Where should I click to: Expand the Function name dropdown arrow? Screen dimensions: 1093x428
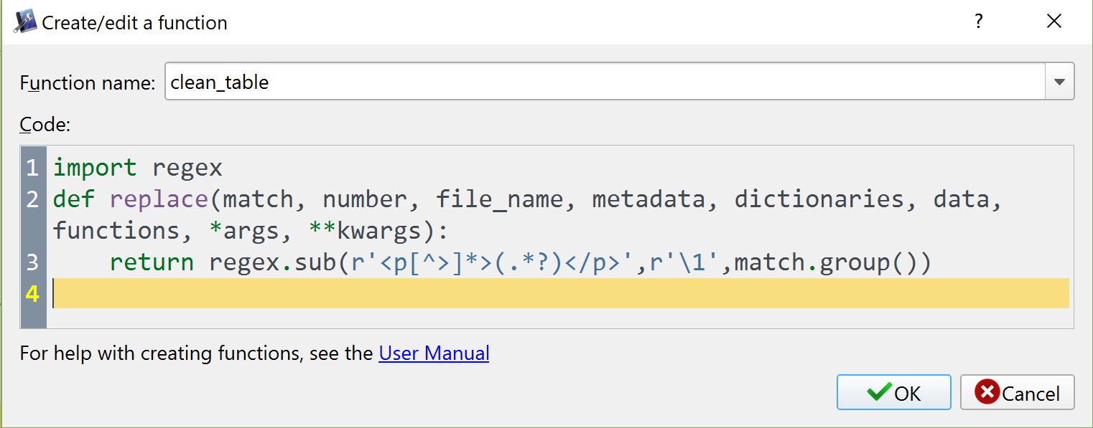[1059, 82]
